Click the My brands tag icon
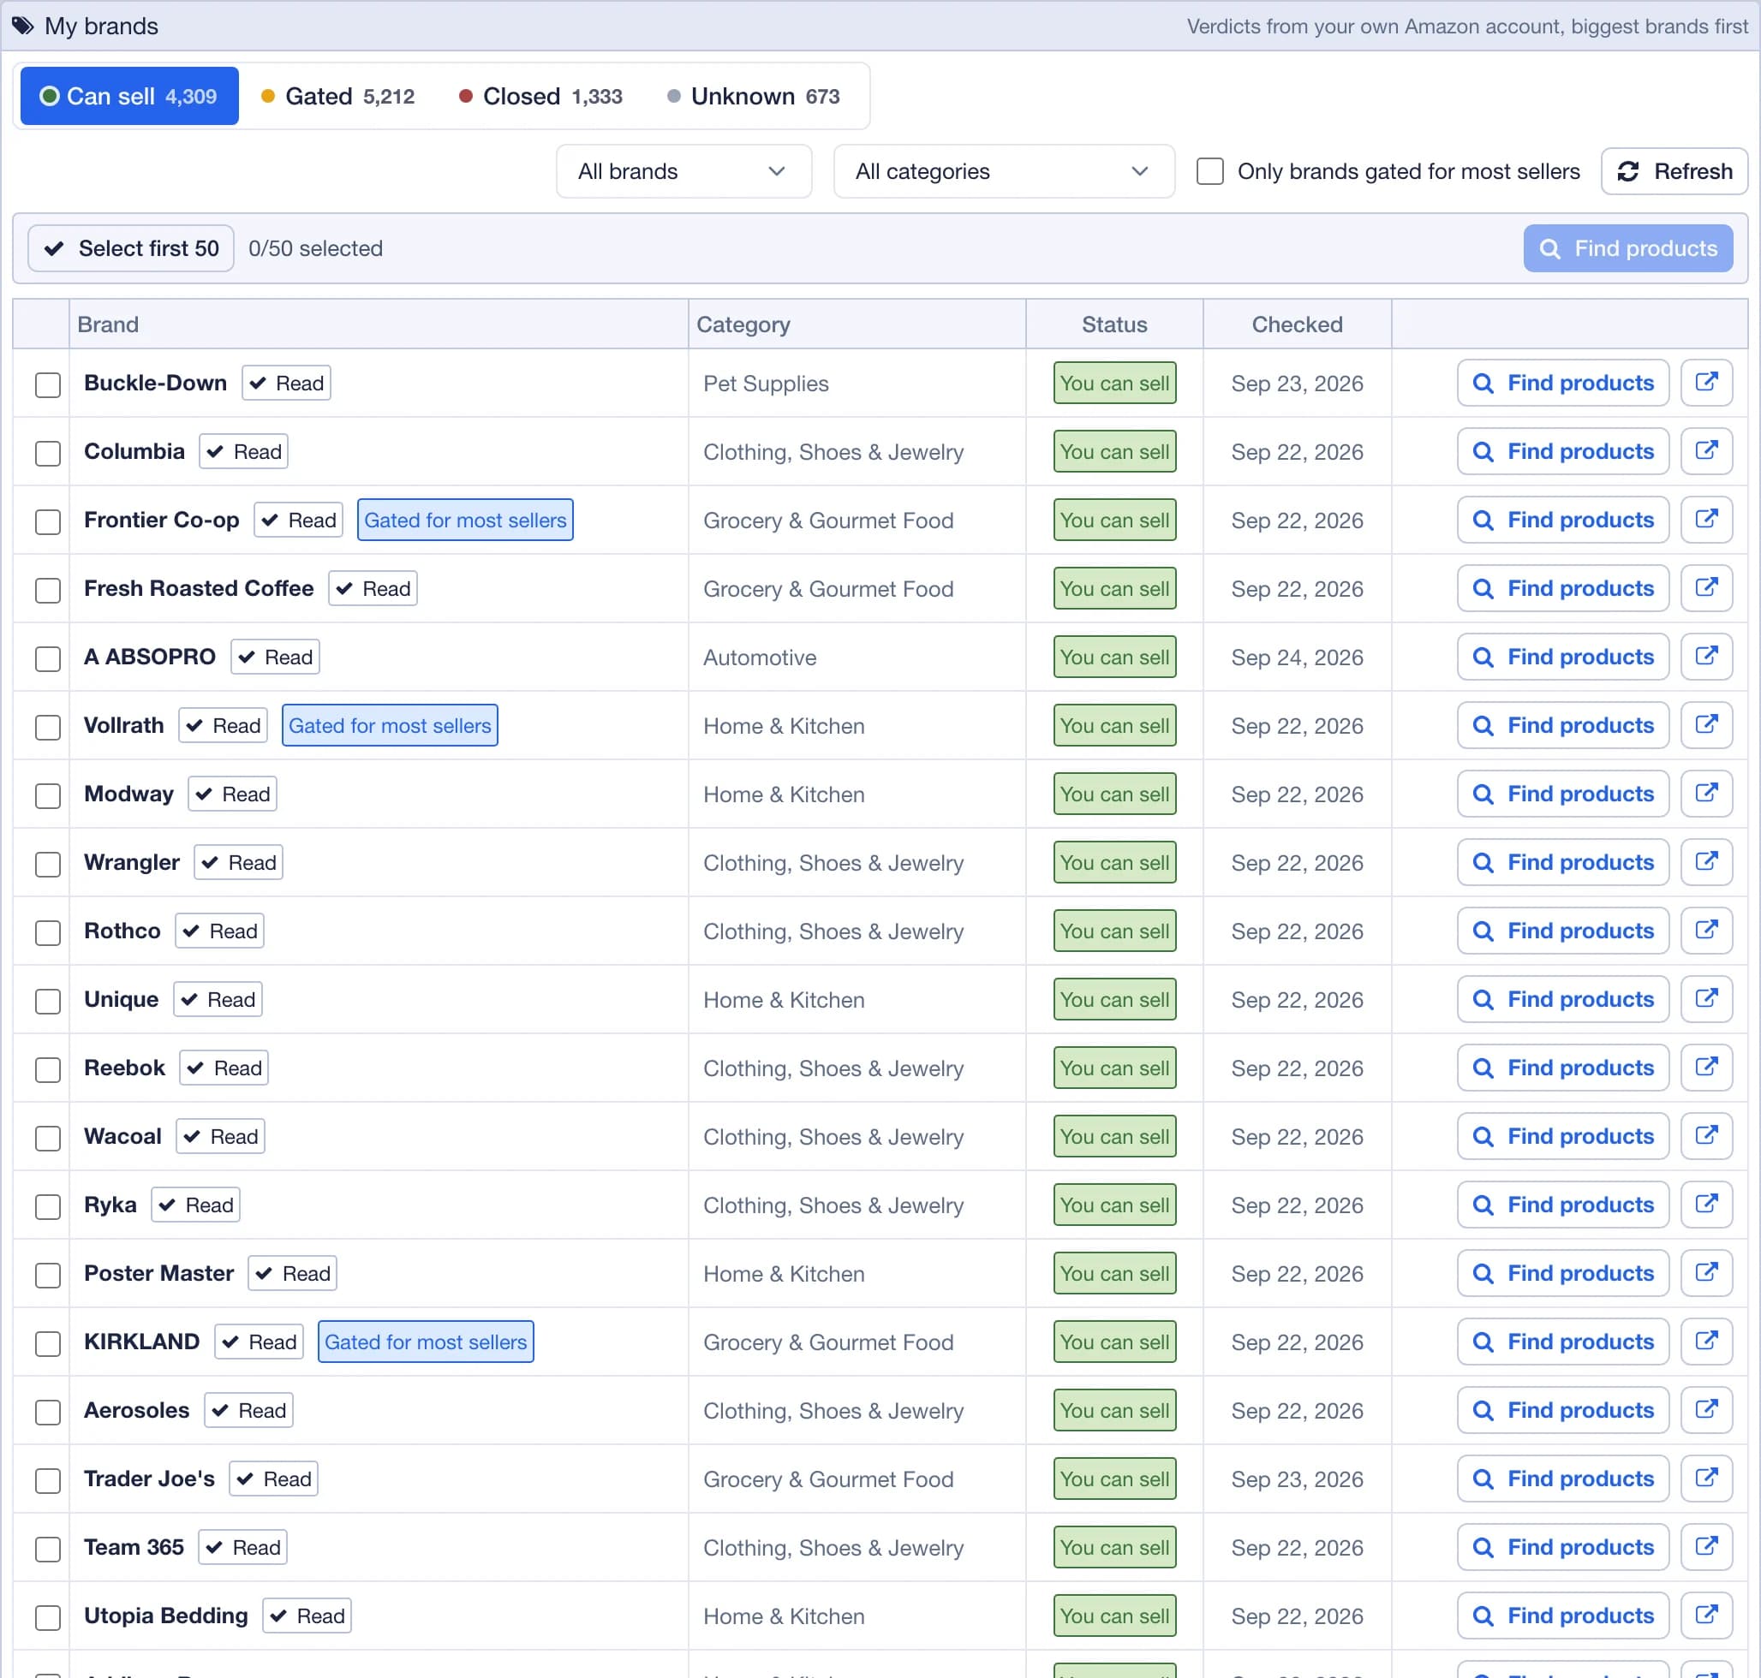This screenshot has width=1761, height=1678. tap(23, 26)
